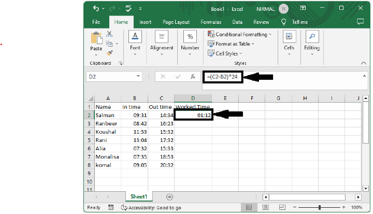
Task: Switch to Page Layout view icon
Action: [x=265, y=207]
